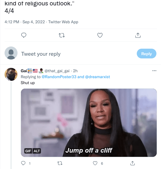
Task: Click the 4:12 PM Sep 4, 2022 timestamp
Action: pyautogui.click(x=25, y=22)
